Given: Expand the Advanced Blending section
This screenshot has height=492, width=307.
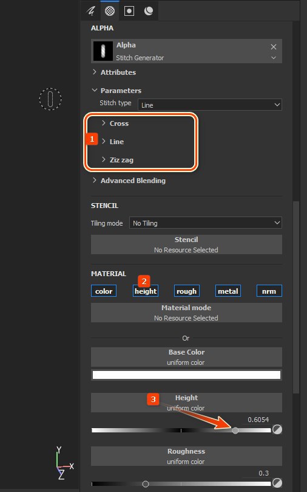Looking at the screenshot, I should [95, 181].
